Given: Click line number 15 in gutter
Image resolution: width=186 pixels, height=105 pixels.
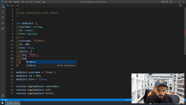Looking at the screenshot, I should (x=12, y=58).
